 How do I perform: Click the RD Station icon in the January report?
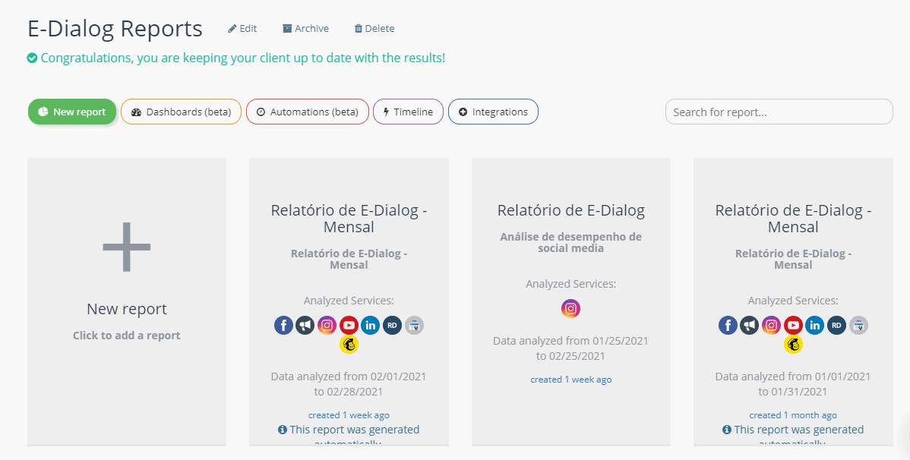click(x=836, y=326)
